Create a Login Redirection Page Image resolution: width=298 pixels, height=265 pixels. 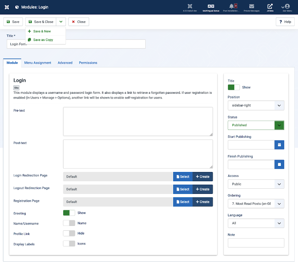tap(203, 177)
